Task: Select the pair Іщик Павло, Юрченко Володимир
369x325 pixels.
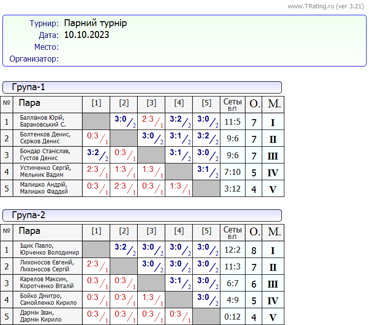Action: pos(48,249)
